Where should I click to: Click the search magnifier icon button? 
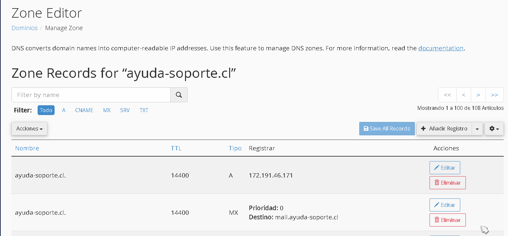[179, 95]
